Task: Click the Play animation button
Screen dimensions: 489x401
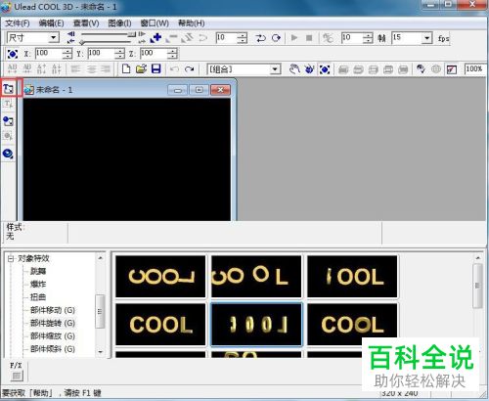Action: [294, 38]
